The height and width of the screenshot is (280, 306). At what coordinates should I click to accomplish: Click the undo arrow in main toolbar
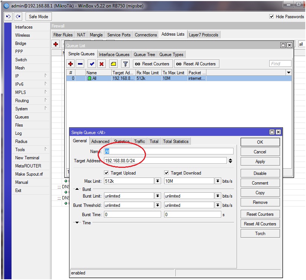point(8,17)
